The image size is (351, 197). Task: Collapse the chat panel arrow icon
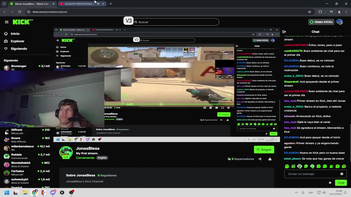click(284, 32)
